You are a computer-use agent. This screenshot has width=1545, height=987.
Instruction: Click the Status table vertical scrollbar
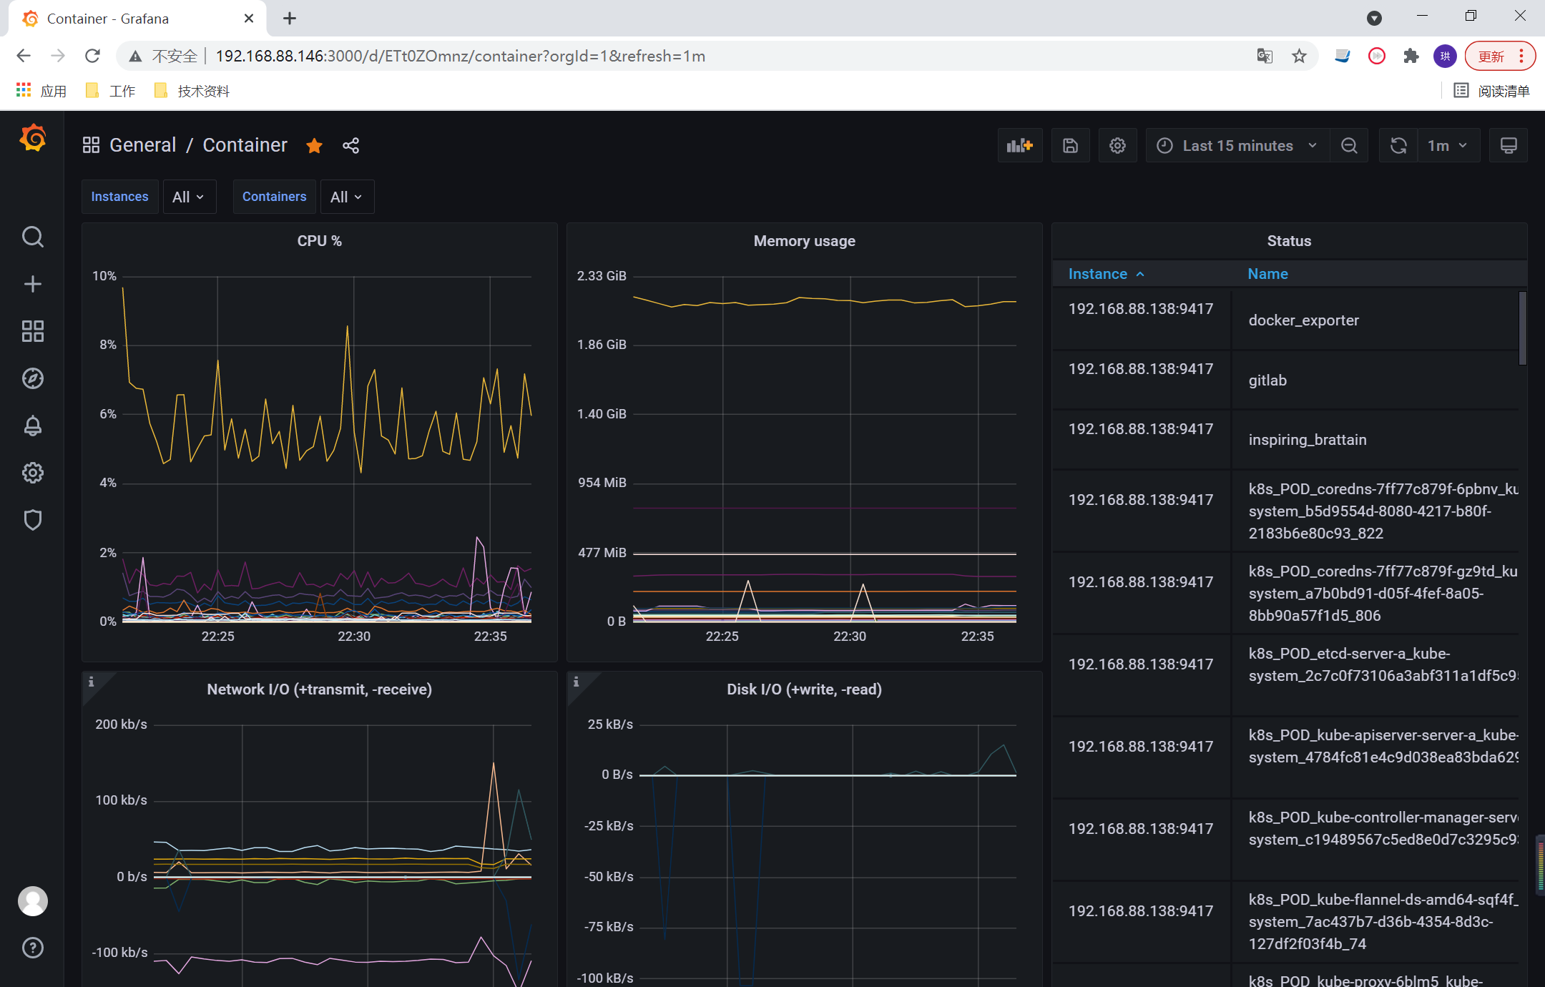tap(1522, 328)
